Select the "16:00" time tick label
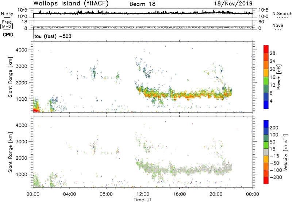292x202 pixels. point(179,194)
